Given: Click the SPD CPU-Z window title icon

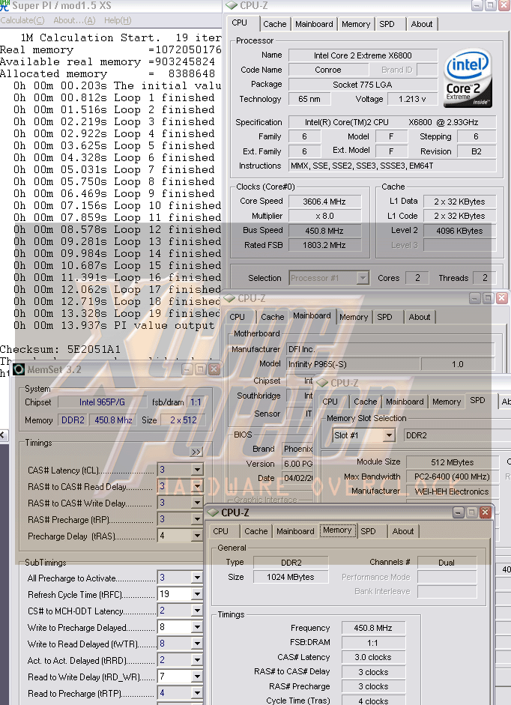Looking at the screenshot, I should pyautogui.click(x=322, y=383).
